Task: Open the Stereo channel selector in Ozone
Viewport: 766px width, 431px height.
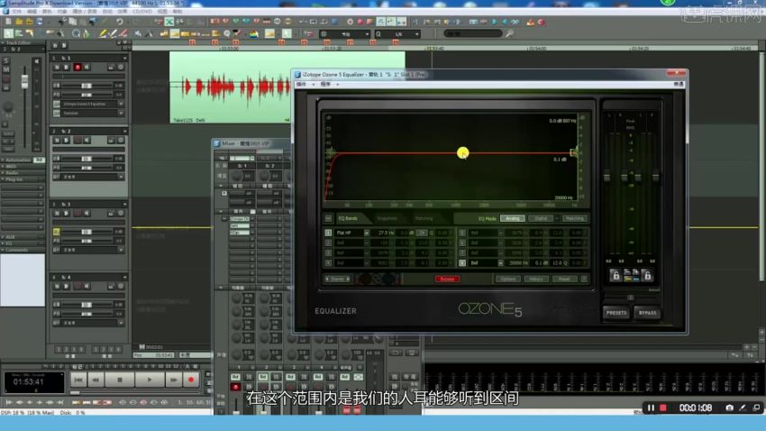Action: pos(338,279)
